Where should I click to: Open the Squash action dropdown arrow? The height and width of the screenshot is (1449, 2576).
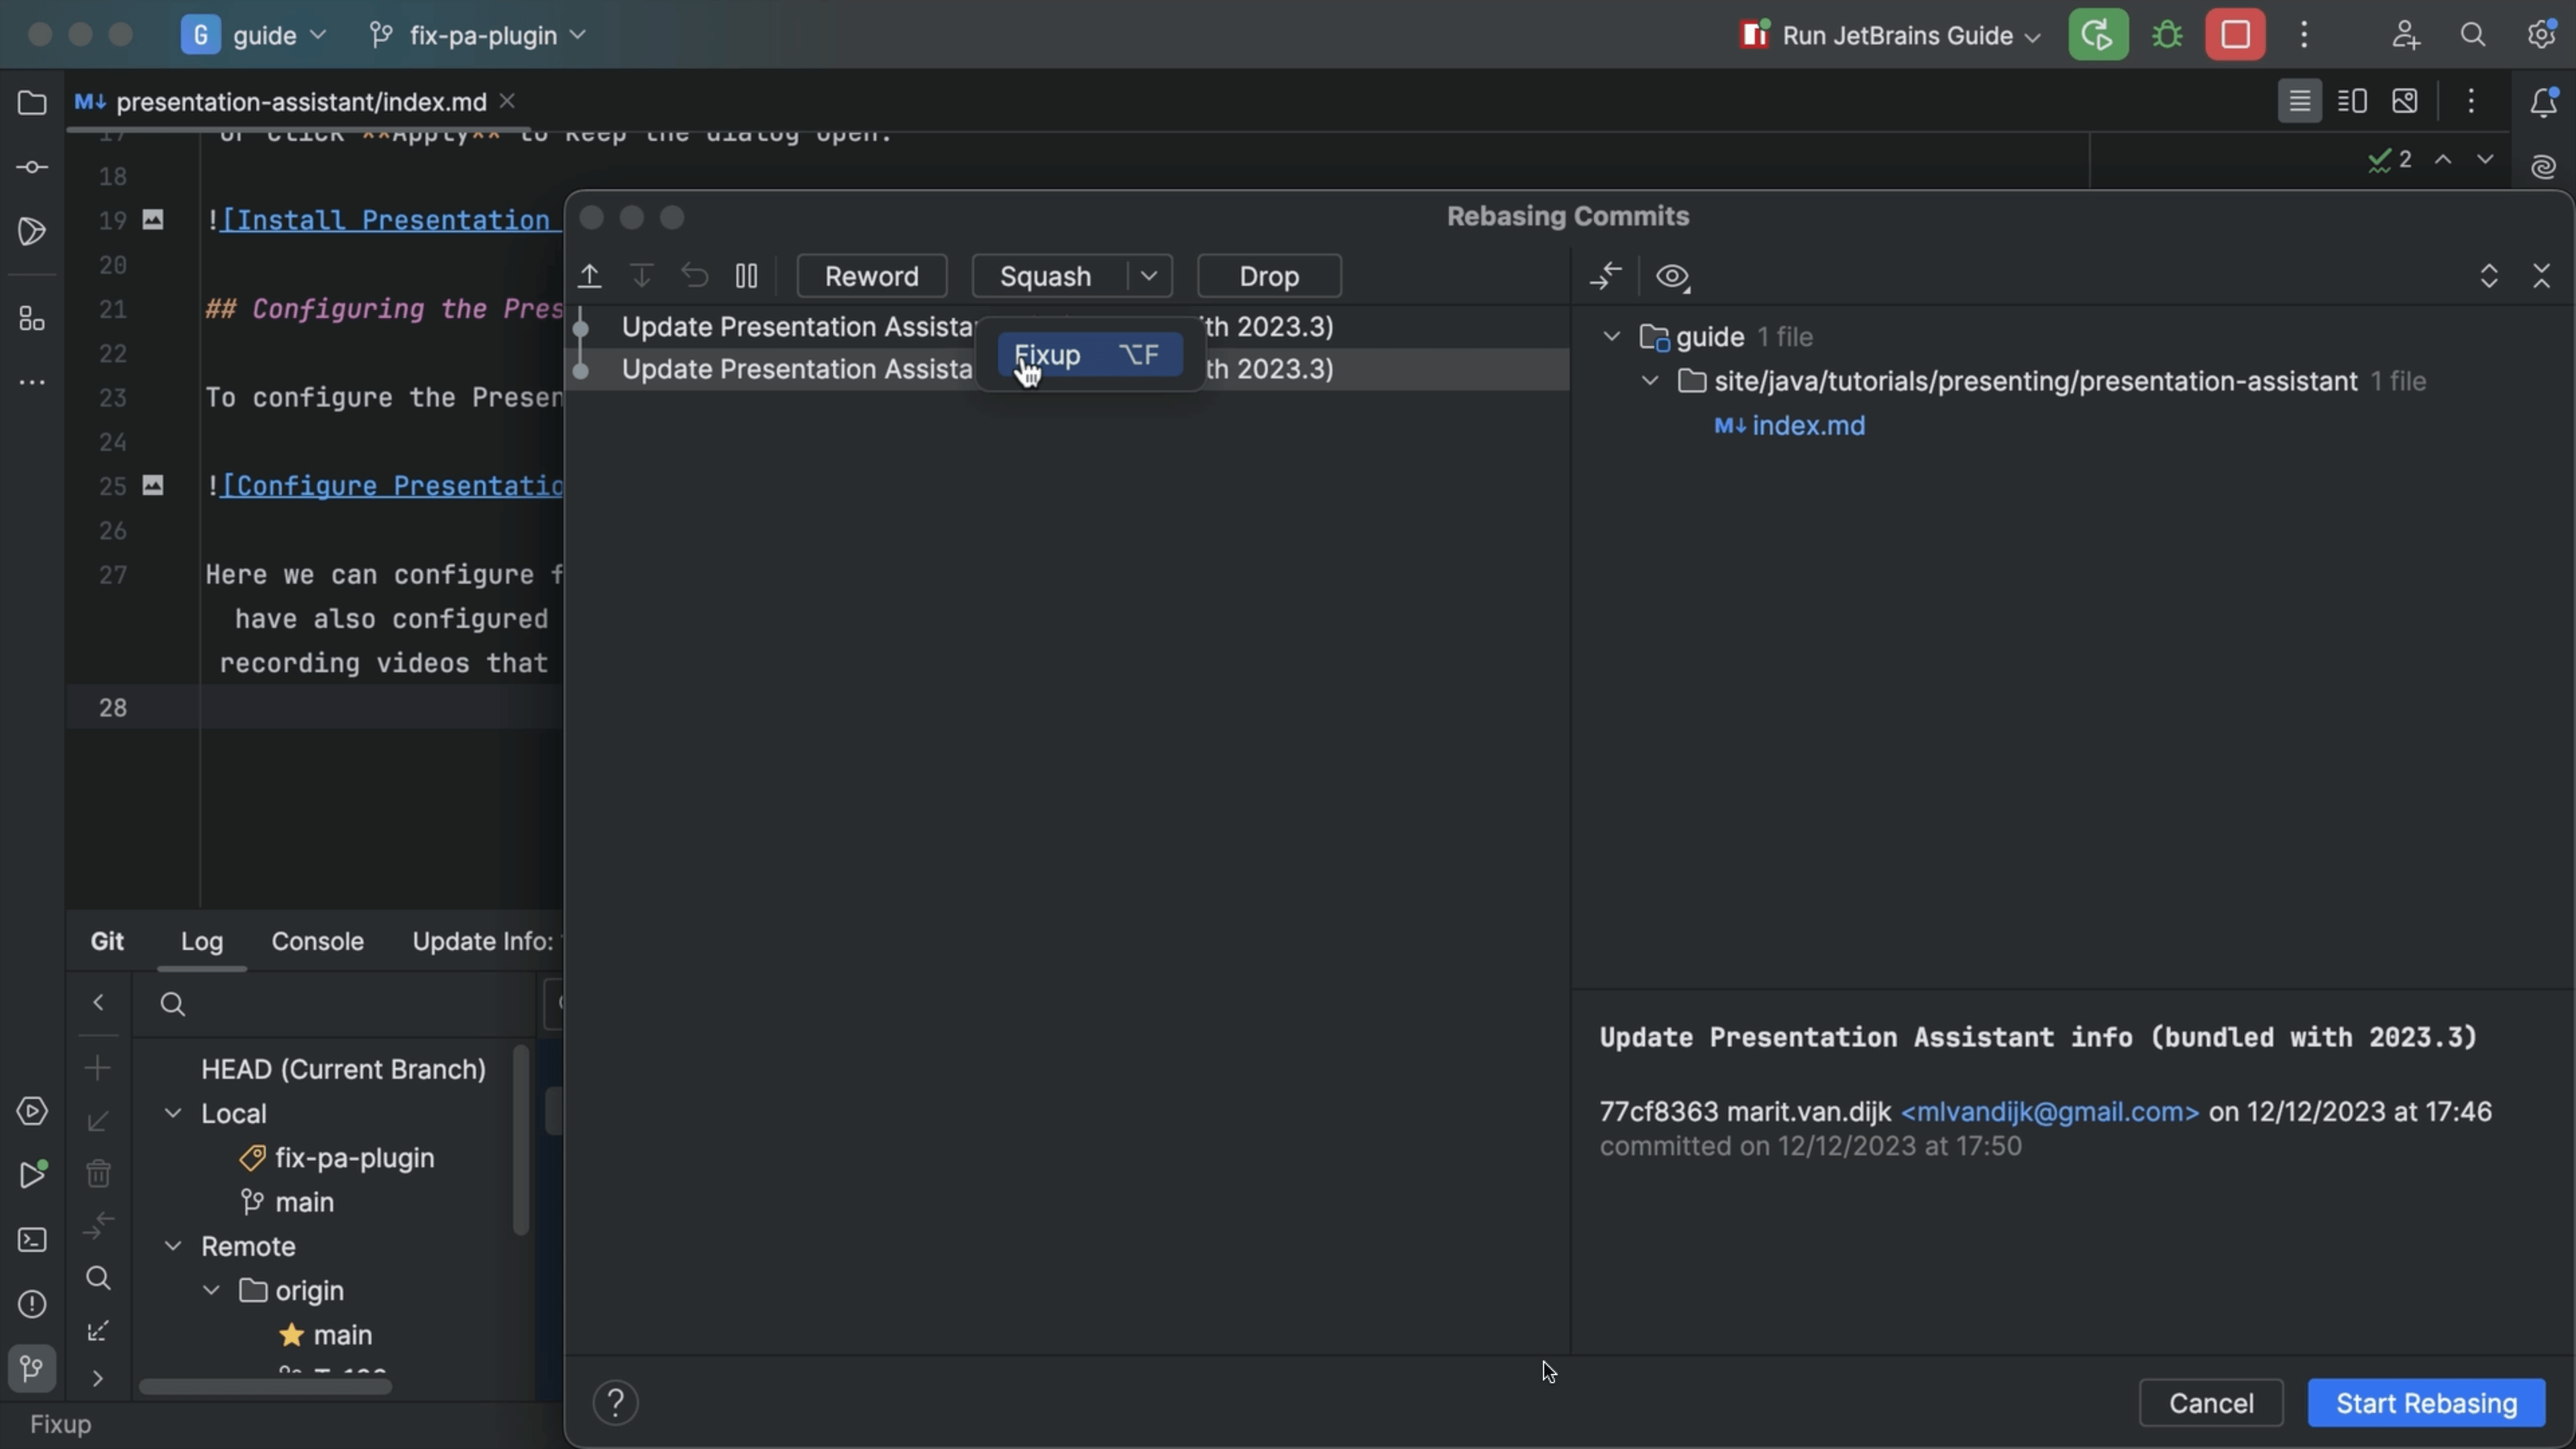[1148, 276]
